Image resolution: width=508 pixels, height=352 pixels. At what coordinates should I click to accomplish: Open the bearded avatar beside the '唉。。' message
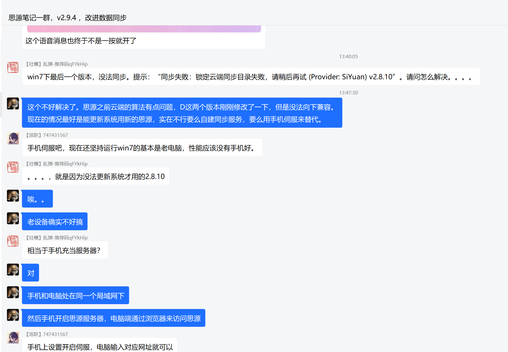[x=13, y=196]
